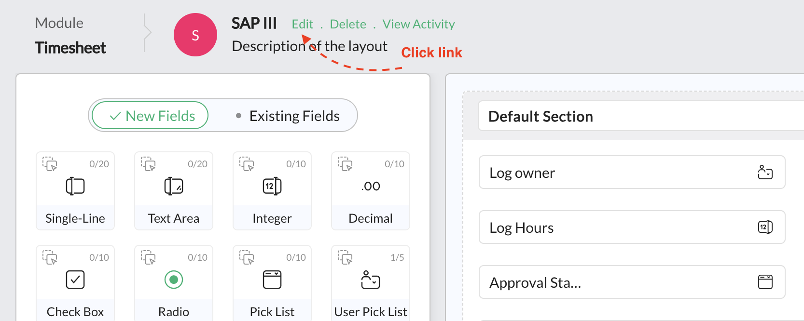This screenshot has width=804, height=321.
Task: Click the 0/10 count on Pick List card
Action: pyautogui.click(x=296, y=257)
